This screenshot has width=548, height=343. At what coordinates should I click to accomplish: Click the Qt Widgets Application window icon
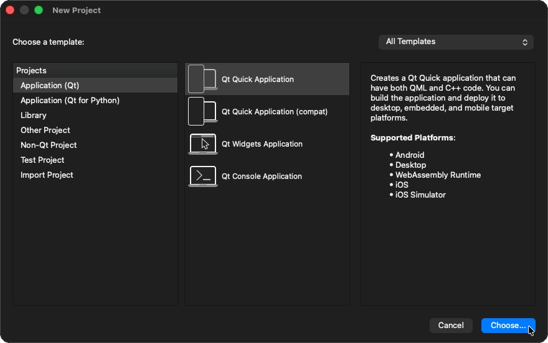click(203, 144)
